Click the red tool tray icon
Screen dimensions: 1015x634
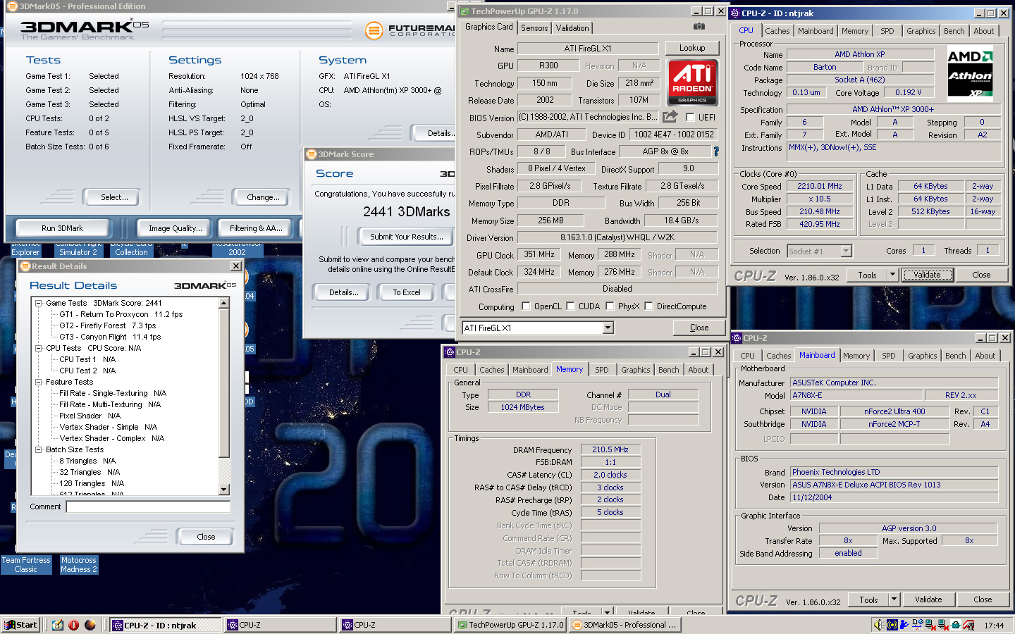[x=968, y=625]
